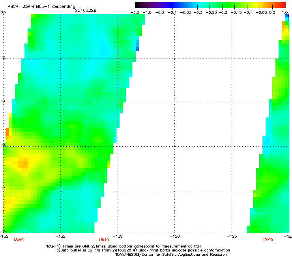Click the longitude label -126
Screen dimensions: 292x257
175,236
